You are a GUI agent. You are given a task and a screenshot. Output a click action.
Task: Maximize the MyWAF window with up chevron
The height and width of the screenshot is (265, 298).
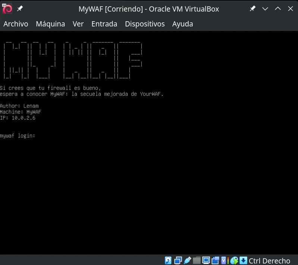click(278, 9)
